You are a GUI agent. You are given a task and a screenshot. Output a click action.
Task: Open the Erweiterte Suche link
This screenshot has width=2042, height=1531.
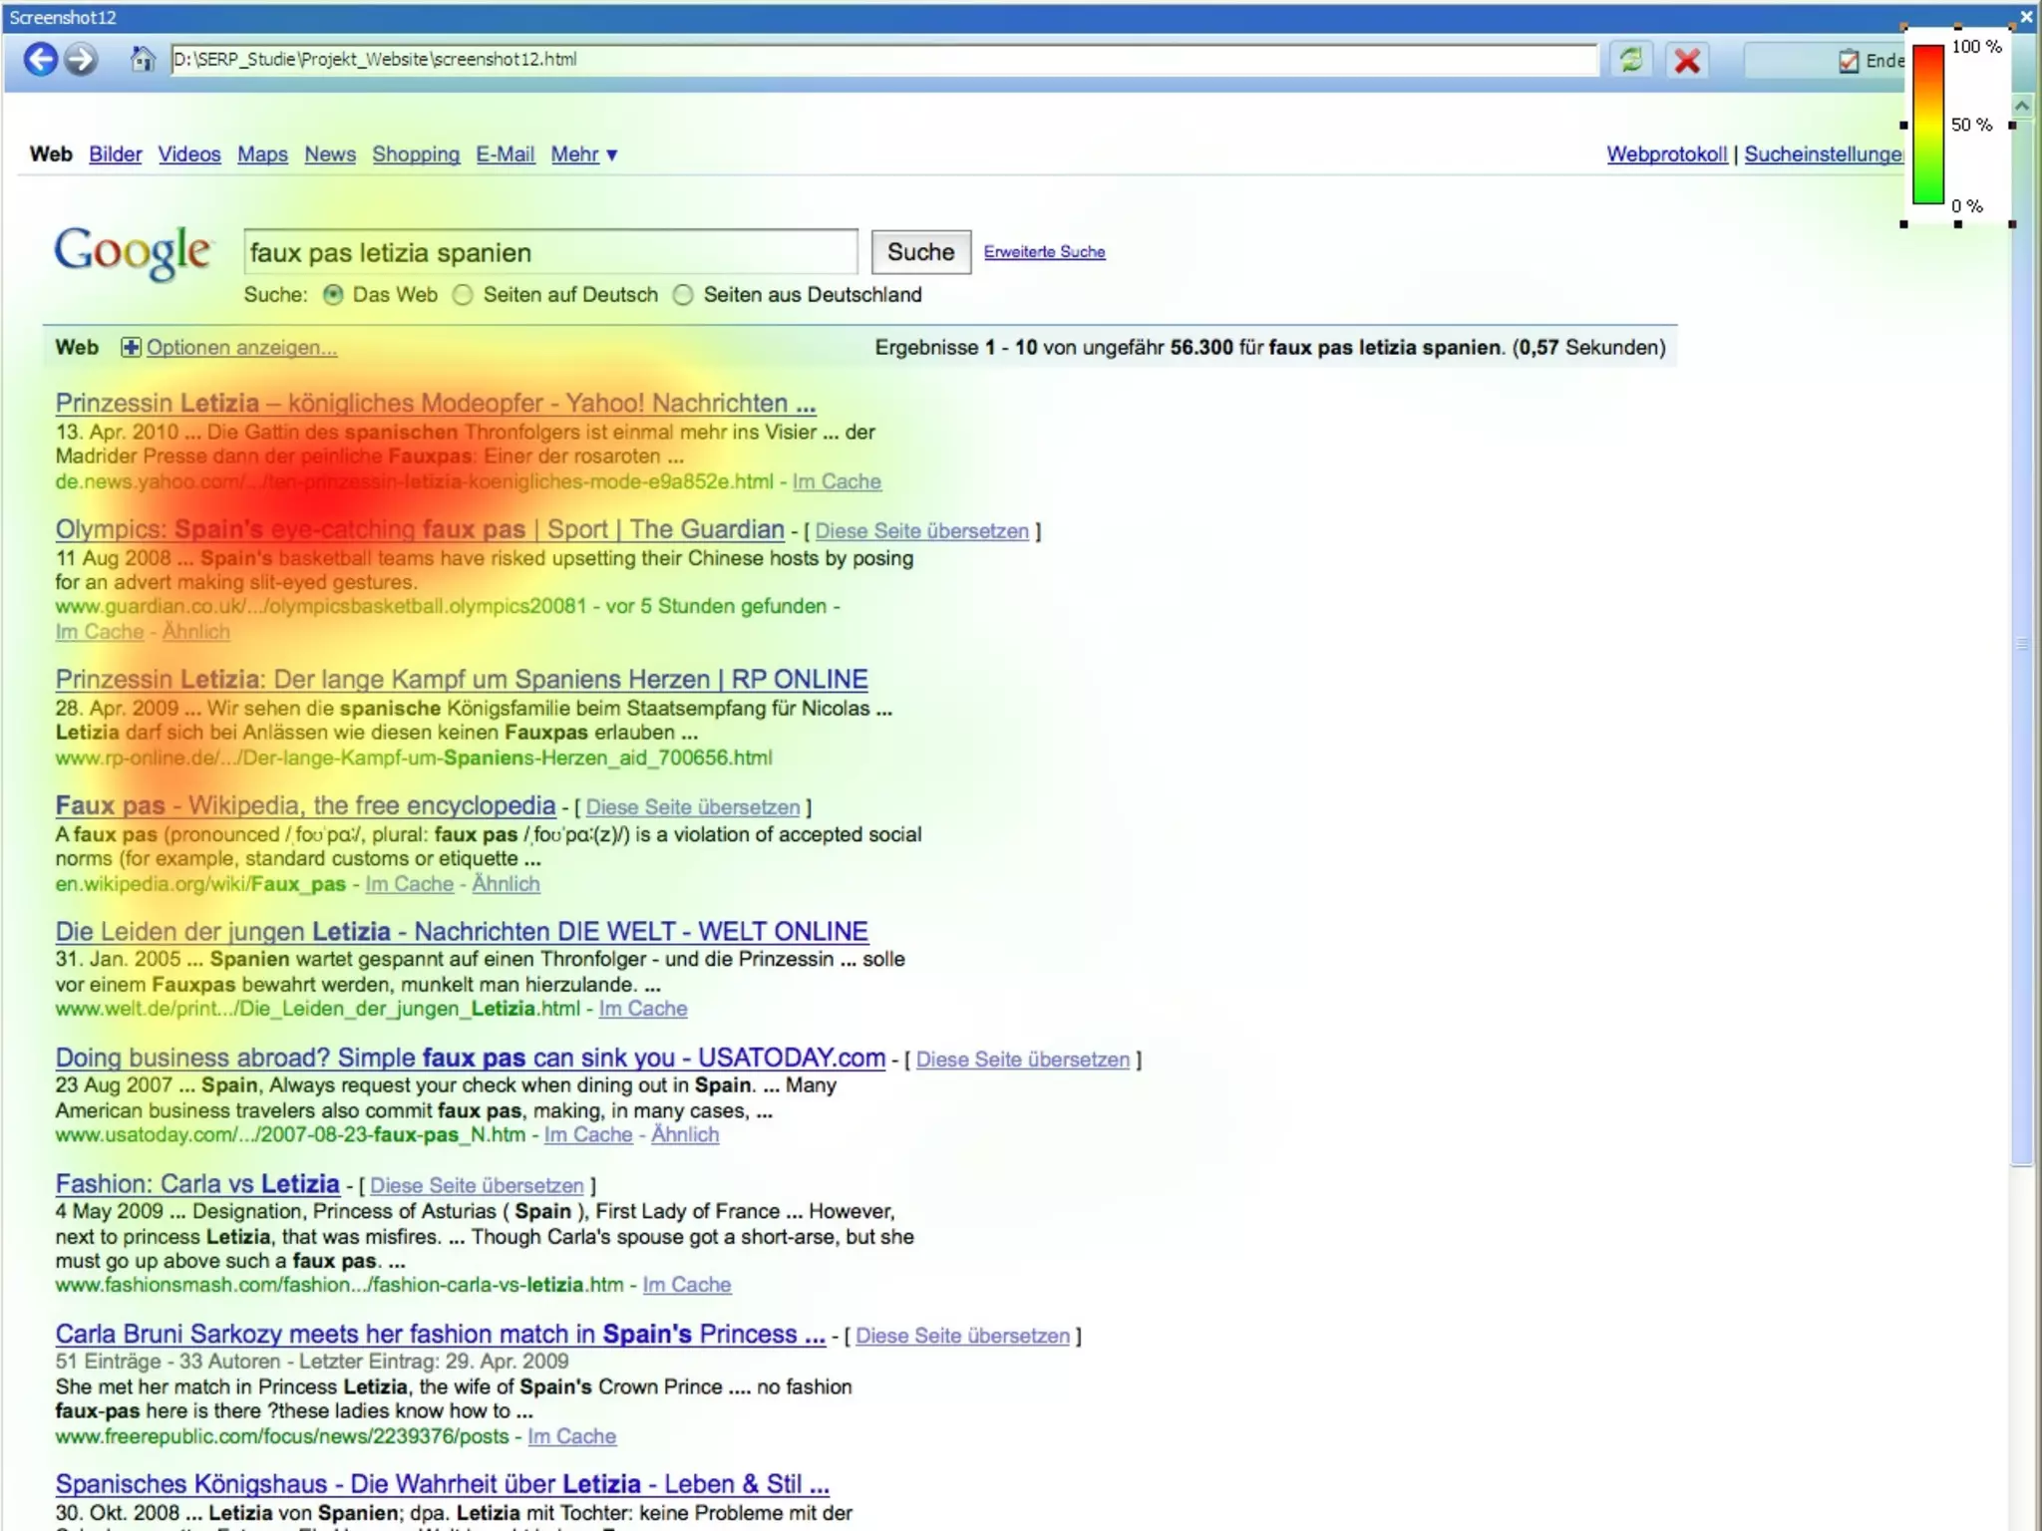[x=1044, y=252]
